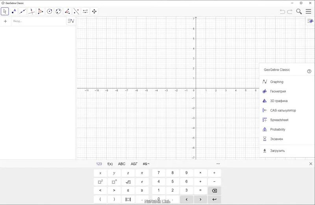
Task: Tap the 5 key
Action: click(172, 182)
